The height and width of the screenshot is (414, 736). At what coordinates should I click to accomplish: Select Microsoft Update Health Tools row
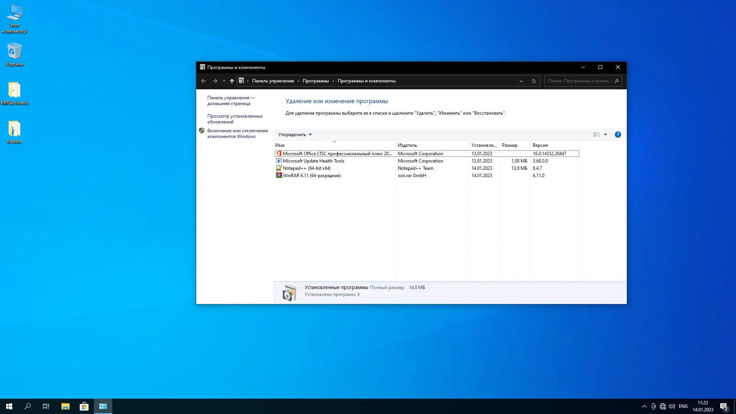(x=313, y=161)
